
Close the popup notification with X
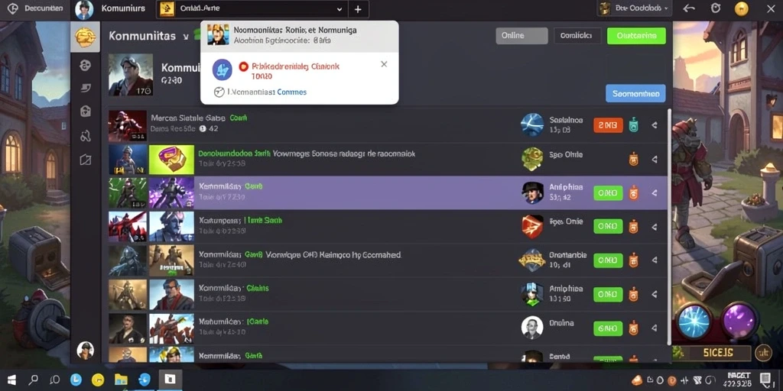(384, 64)
